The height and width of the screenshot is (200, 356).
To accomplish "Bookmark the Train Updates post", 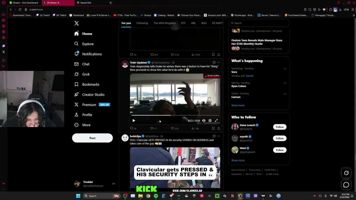I will pos(213,128).
